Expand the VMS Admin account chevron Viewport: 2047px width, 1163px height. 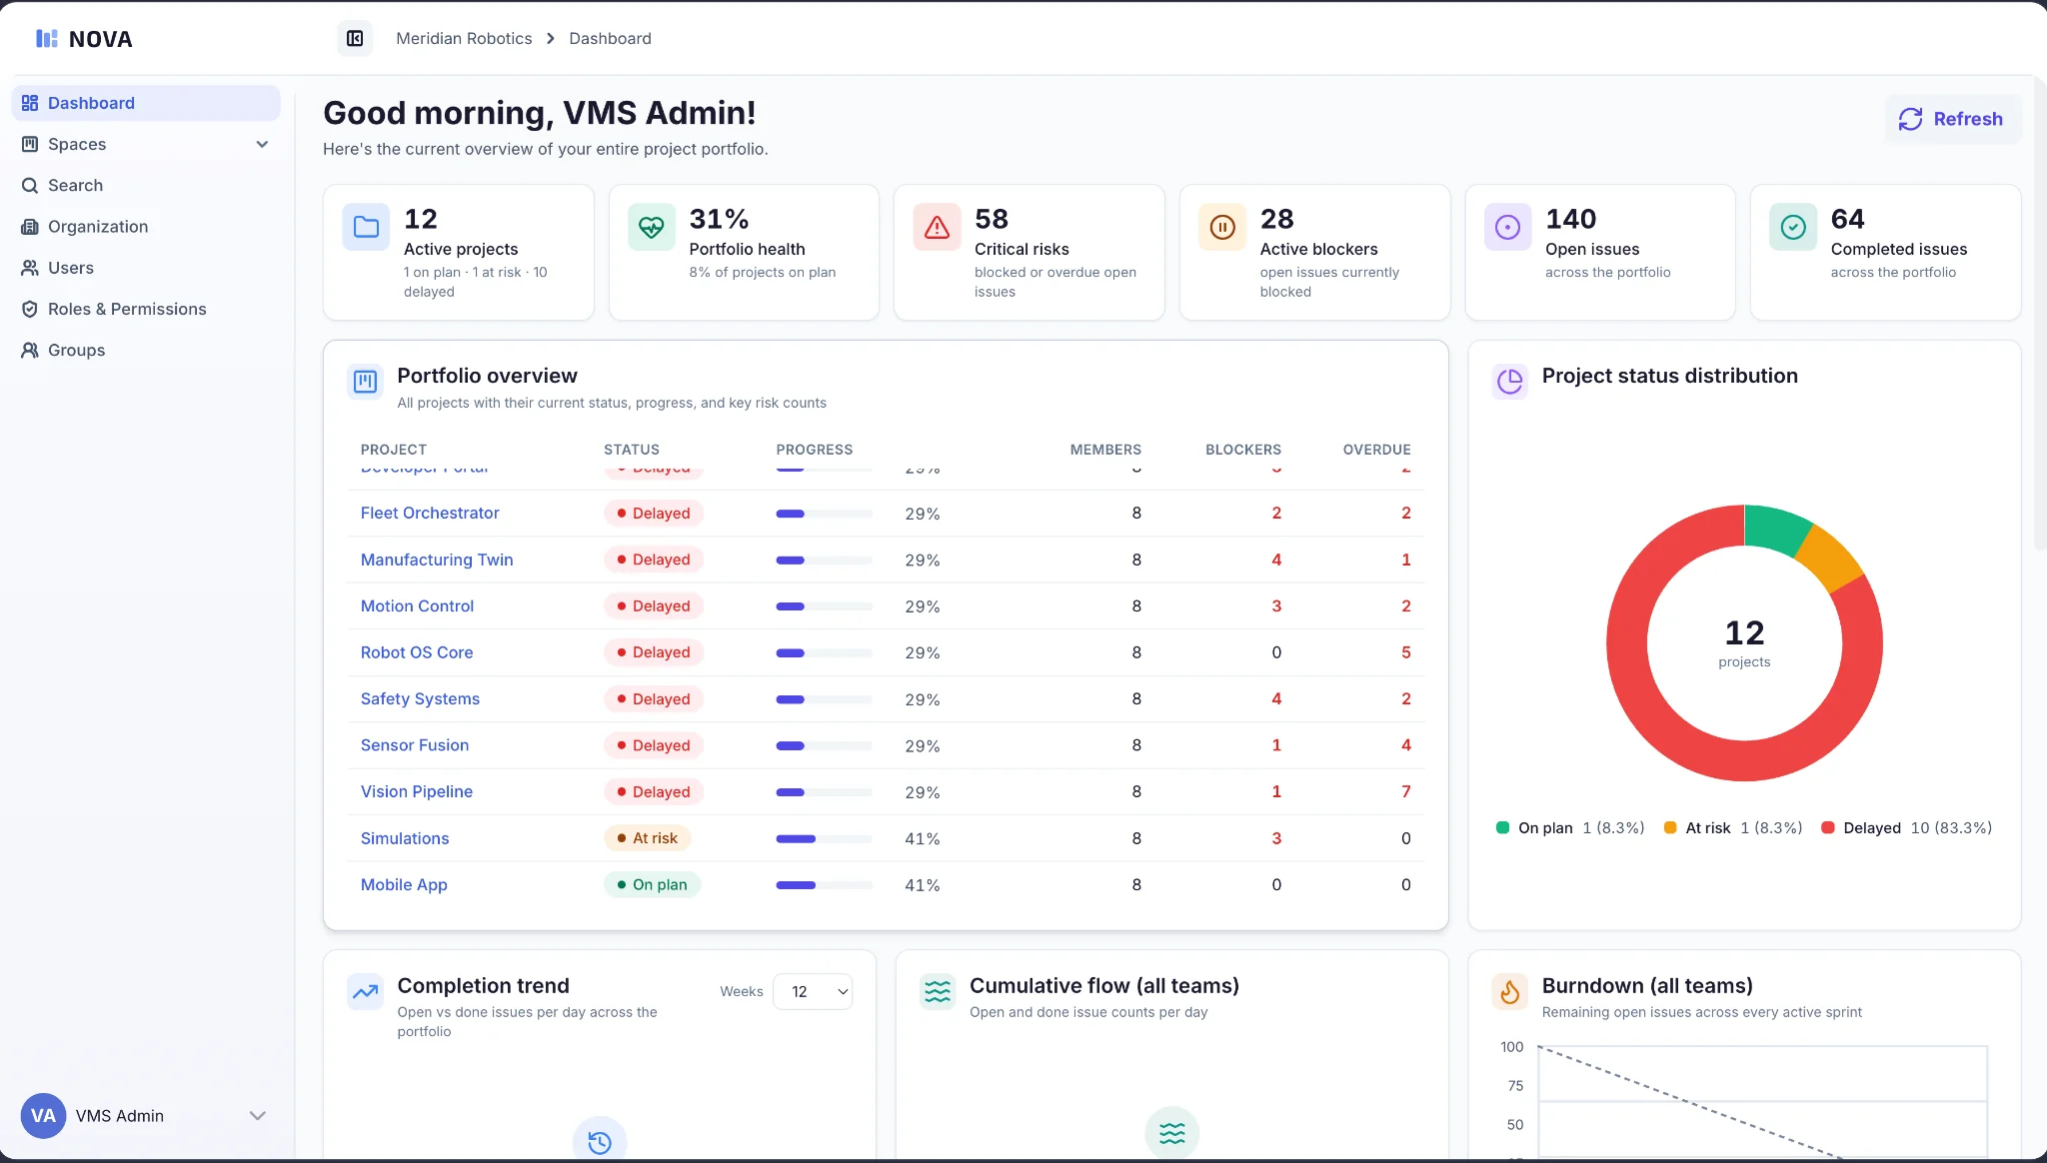(257, 1115)
